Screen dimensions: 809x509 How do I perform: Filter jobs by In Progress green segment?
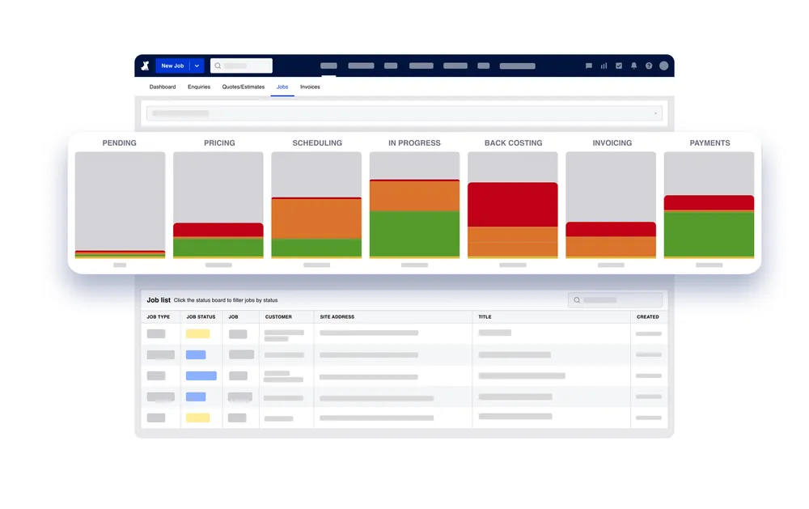pos(414,234)
